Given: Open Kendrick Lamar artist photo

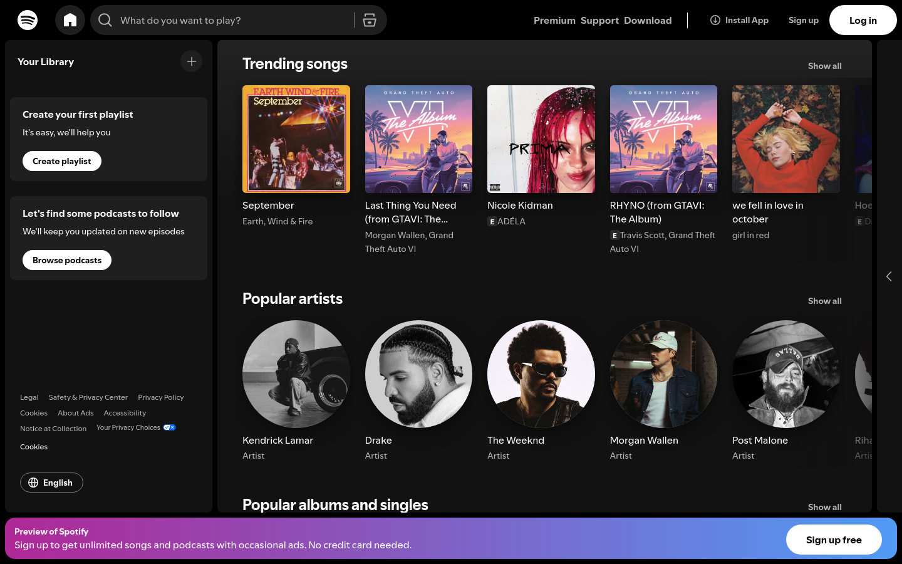Looking at the screenshot, I should [x=296, y=374].
